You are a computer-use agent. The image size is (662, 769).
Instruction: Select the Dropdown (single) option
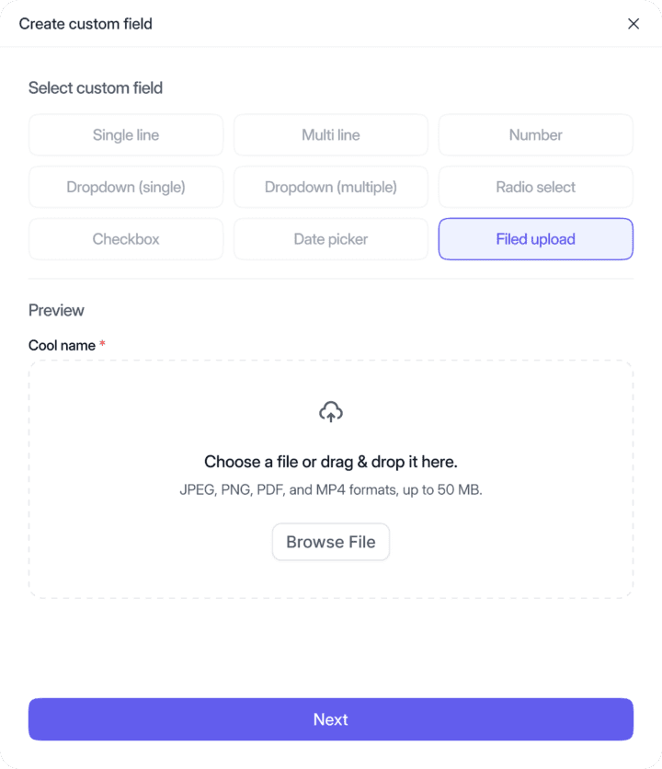126,187
